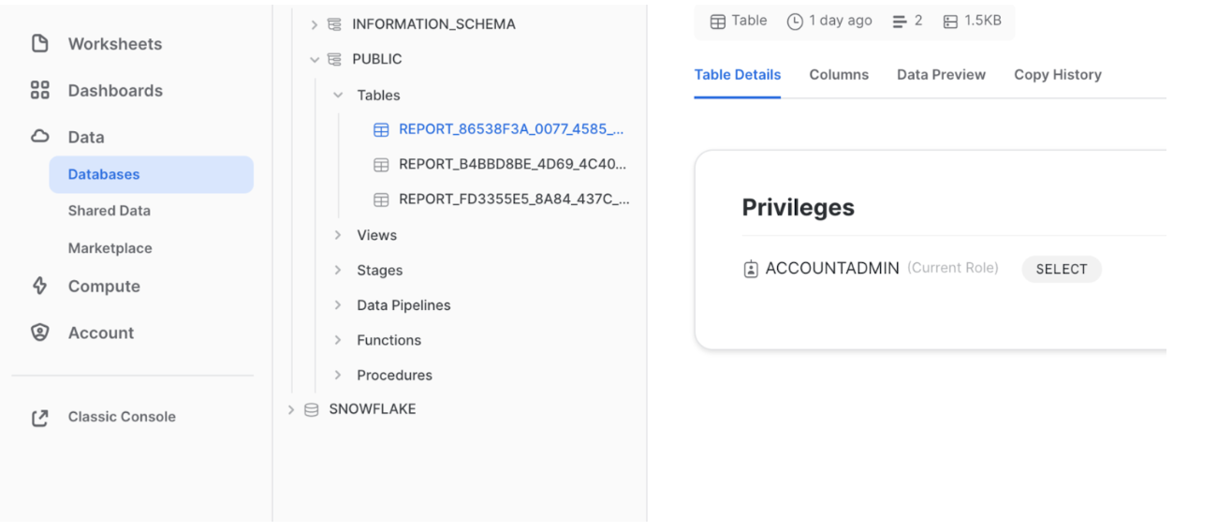1232x532 pixels.
Task: Open the Copy History tab
Action: pos(1058,75)
